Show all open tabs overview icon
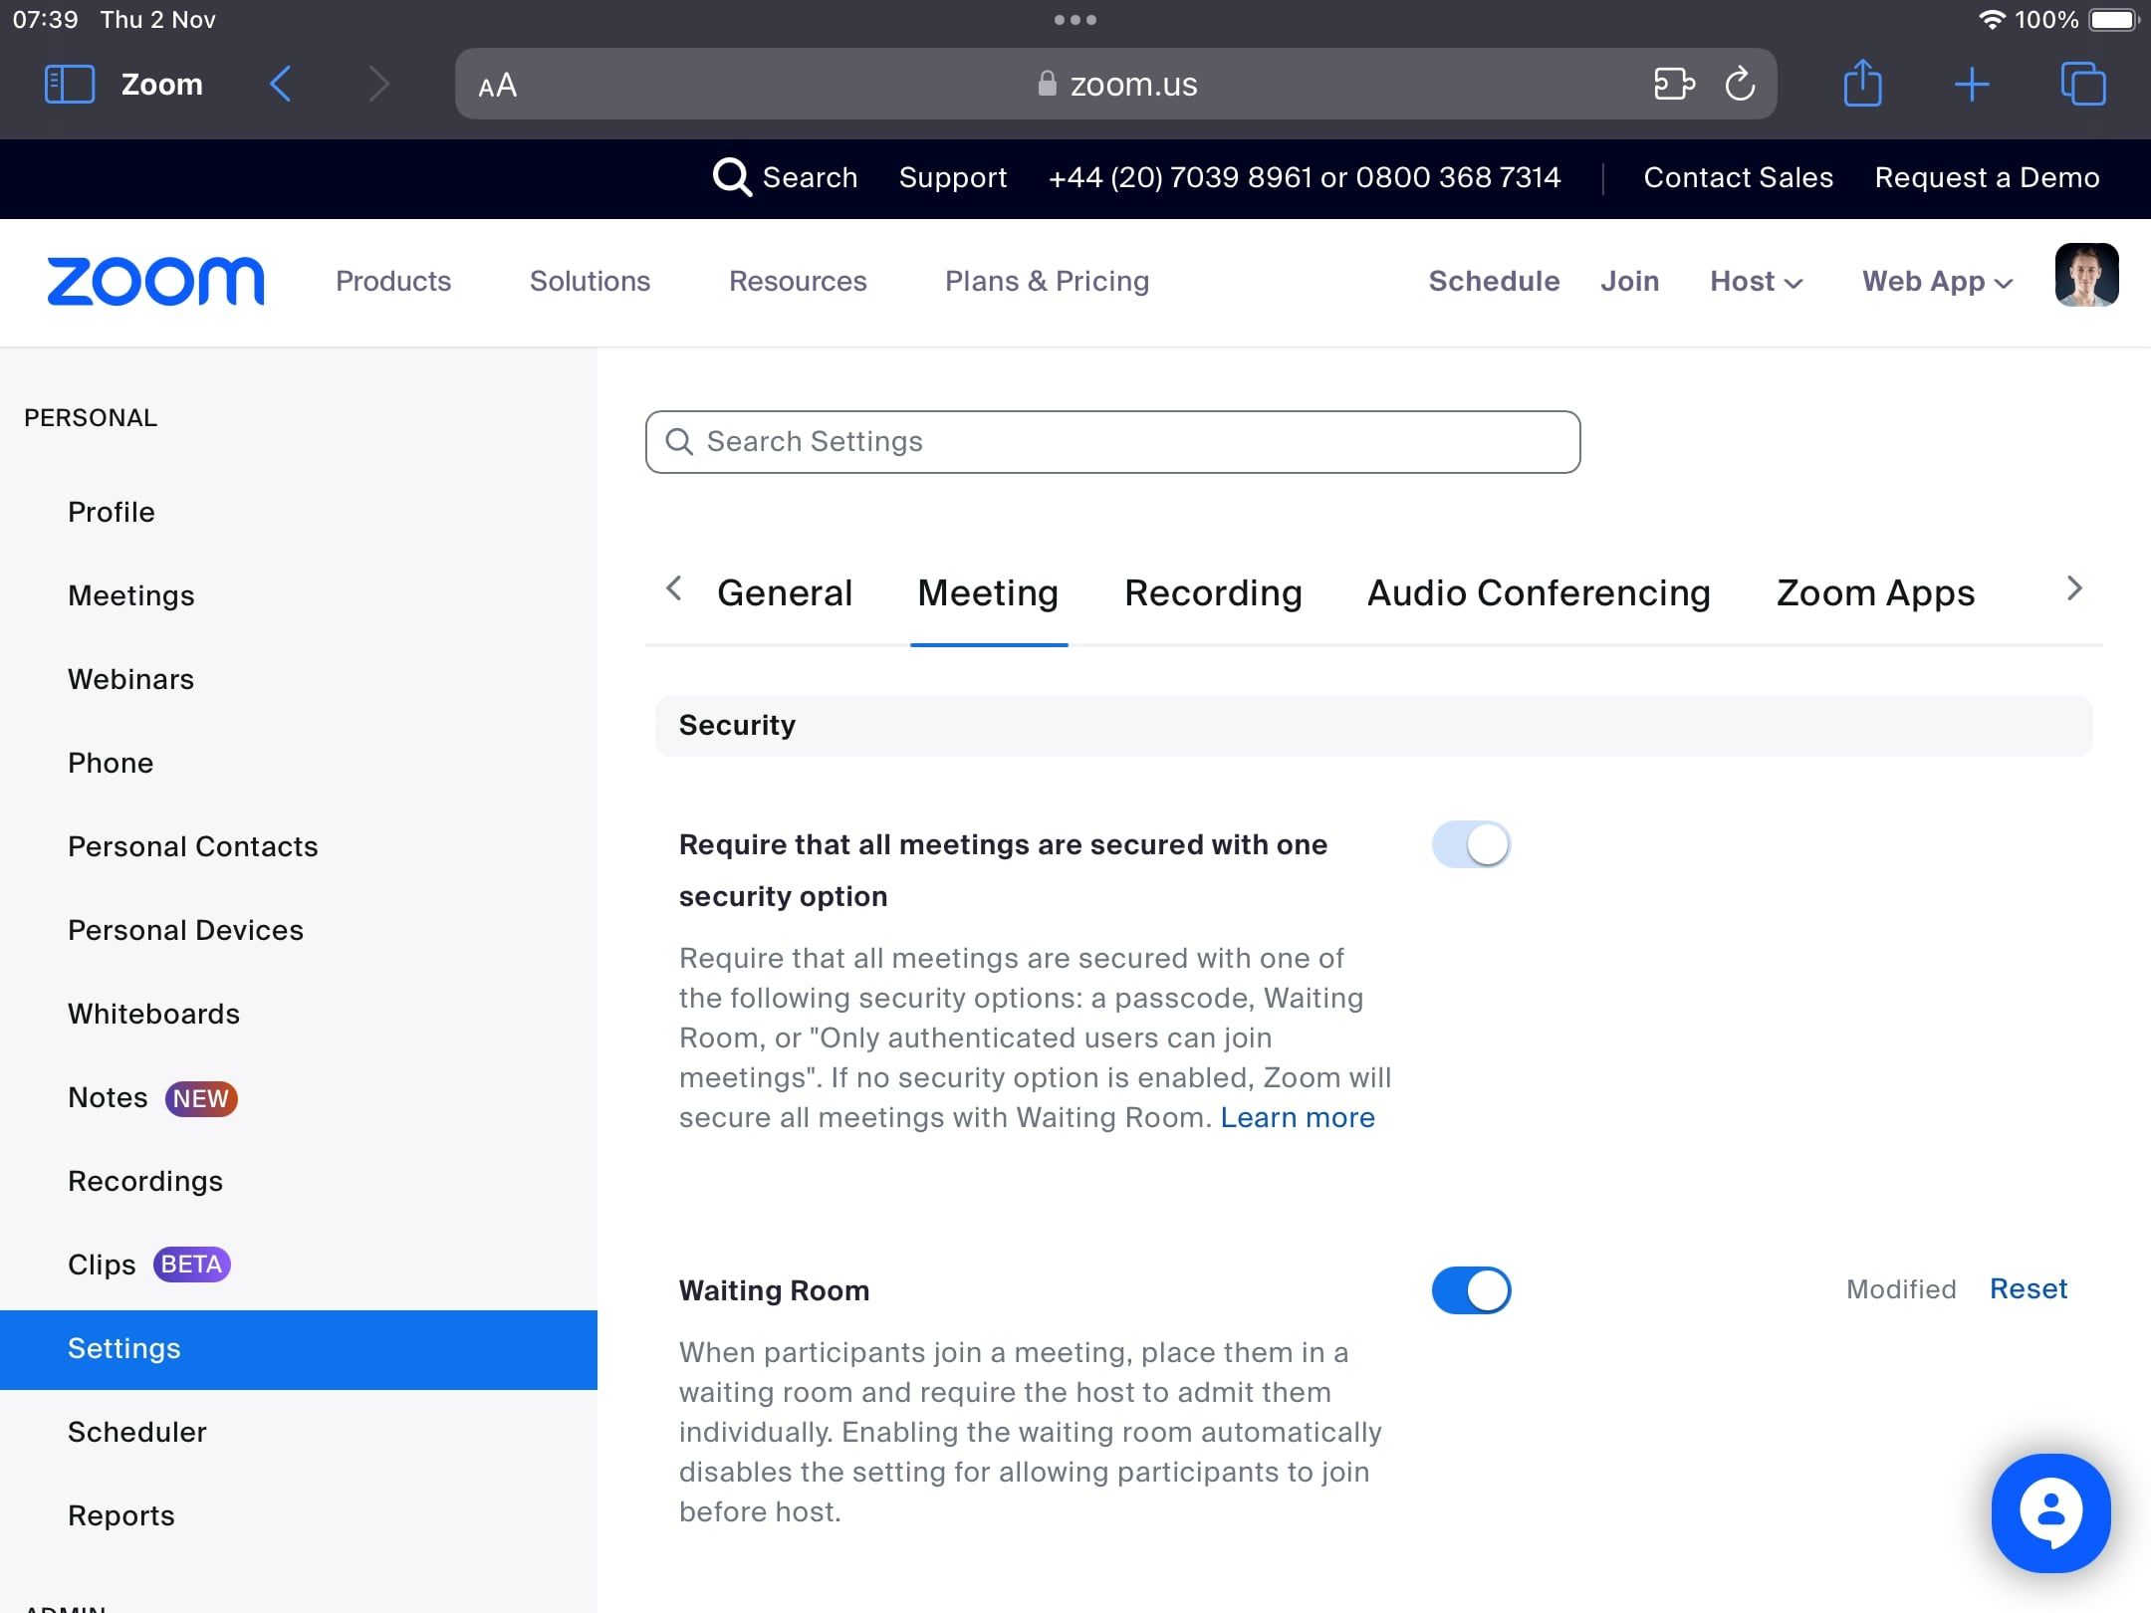This screenshot has height=1613, width=2151. [2083, 84]
